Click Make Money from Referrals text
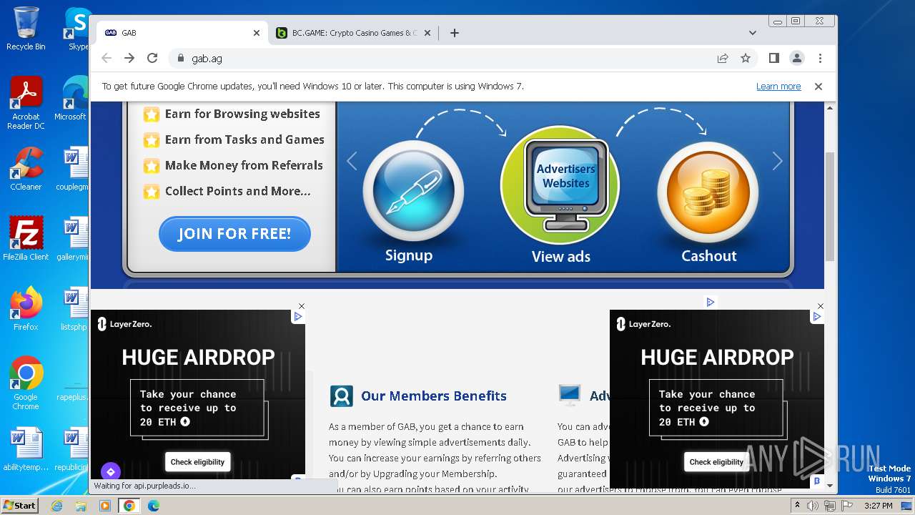This screenshot has height=515, width=915. [x=244, y=165]
